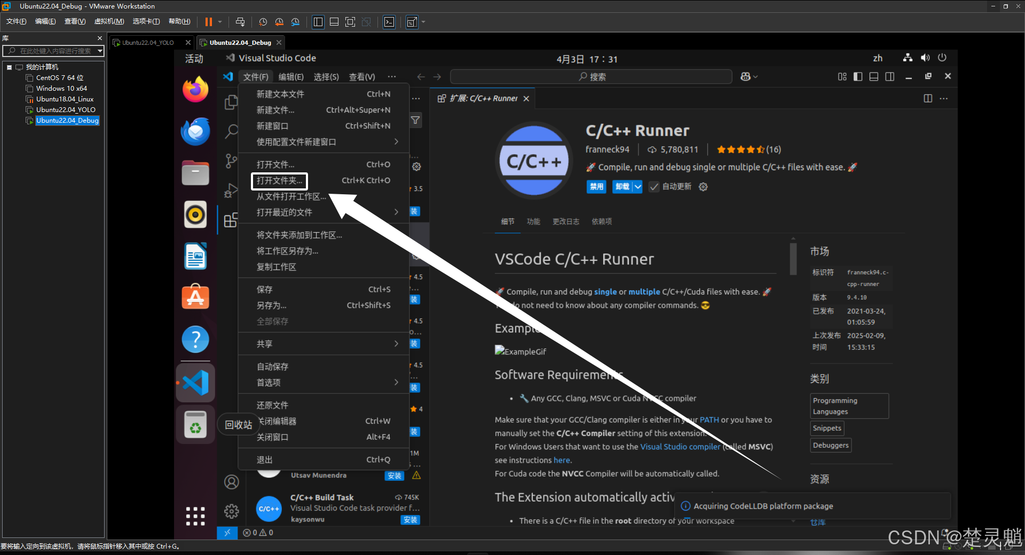Toggle the secondary side bar layout icon
This screenshot has width=1025, height=555.
pyautogui.click(x=890, y=77)
